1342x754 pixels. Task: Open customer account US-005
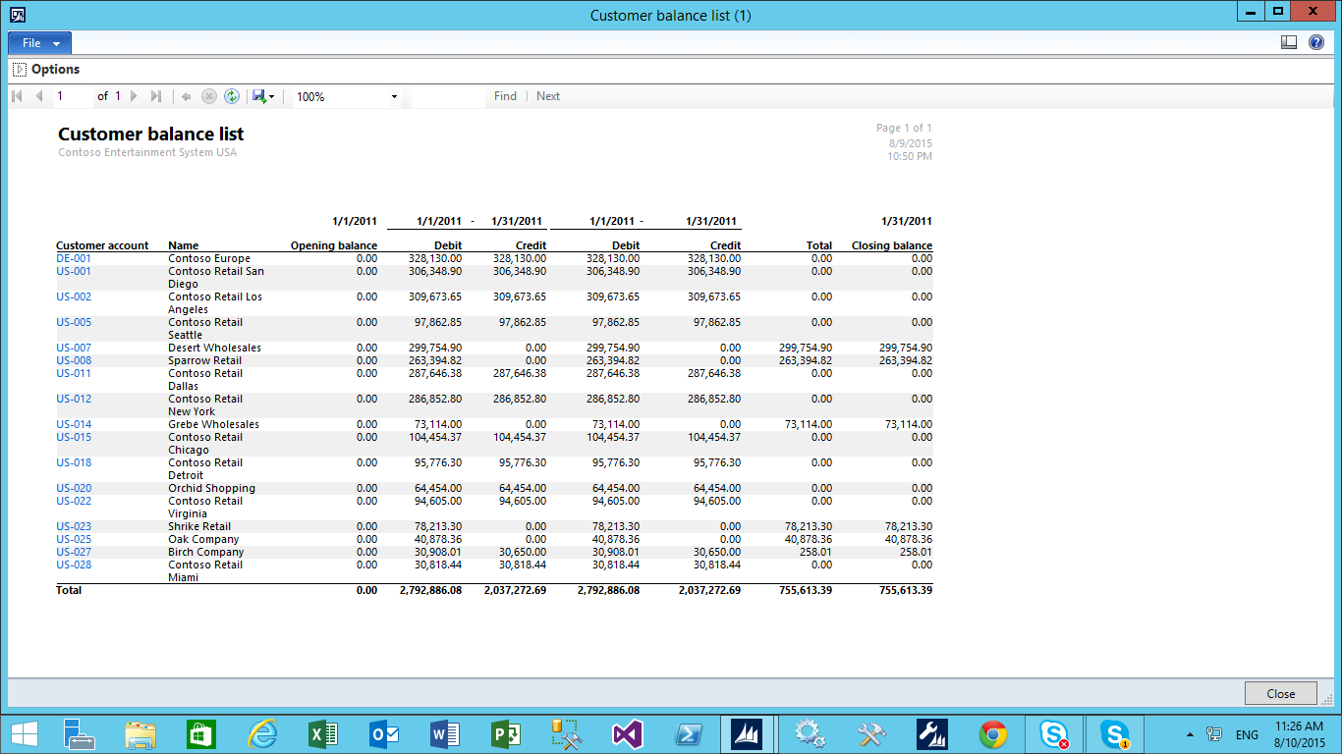[74, 323]
